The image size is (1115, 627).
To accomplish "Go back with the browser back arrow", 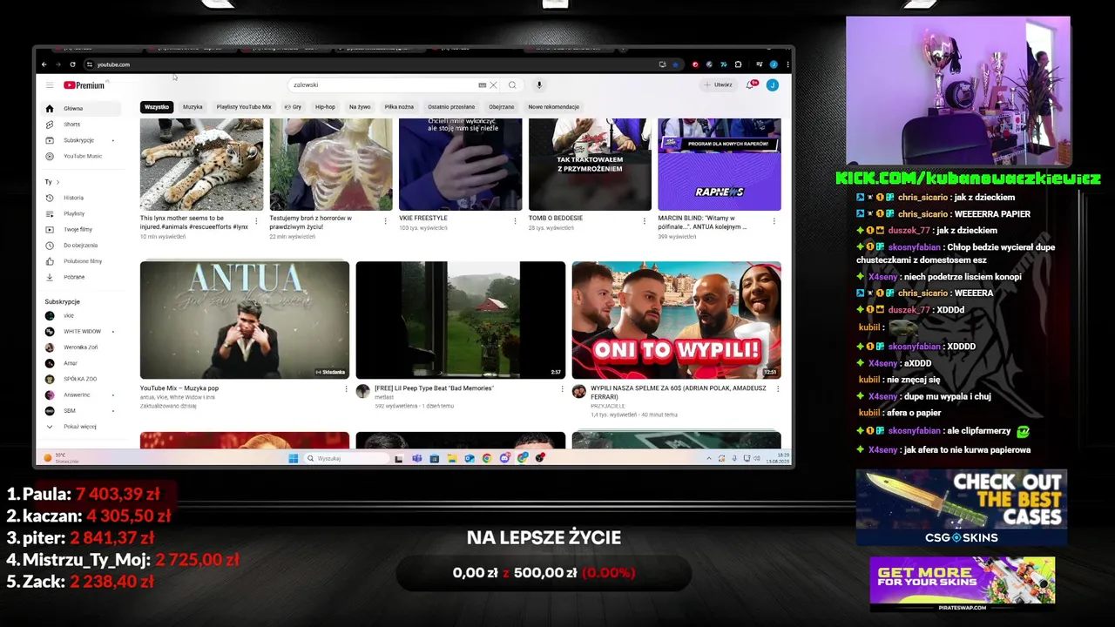I will point(44,64).
